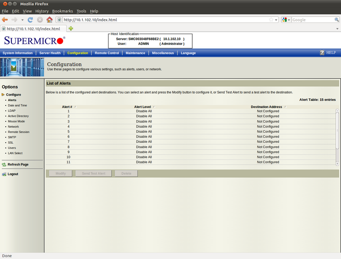Click the Firefox forward arrow button
Viewport: 341px width, 259px height.
[14, 20]
